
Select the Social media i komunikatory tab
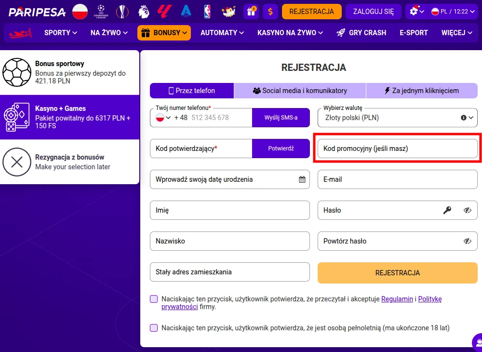pos(300,90)
